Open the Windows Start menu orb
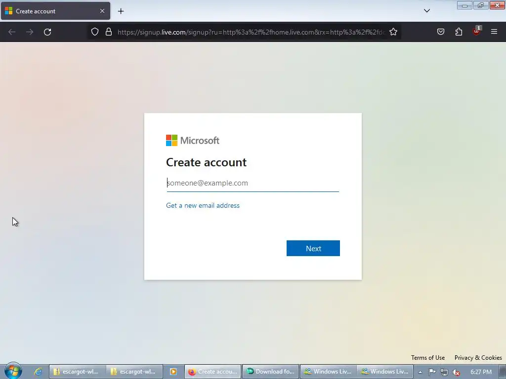506x379 pixels. pyautogui.click(x=13, y=371)
